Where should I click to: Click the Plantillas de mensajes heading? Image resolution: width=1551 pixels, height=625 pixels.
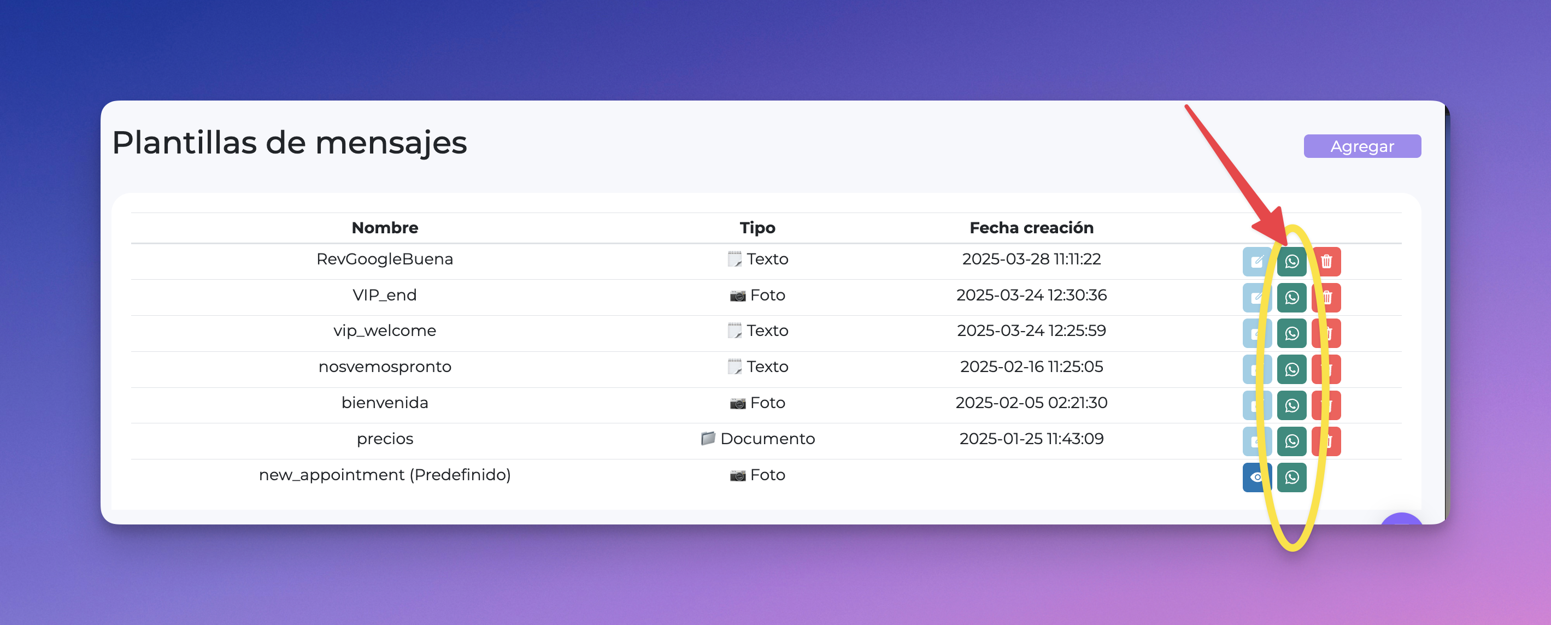[x=290, y=143]
